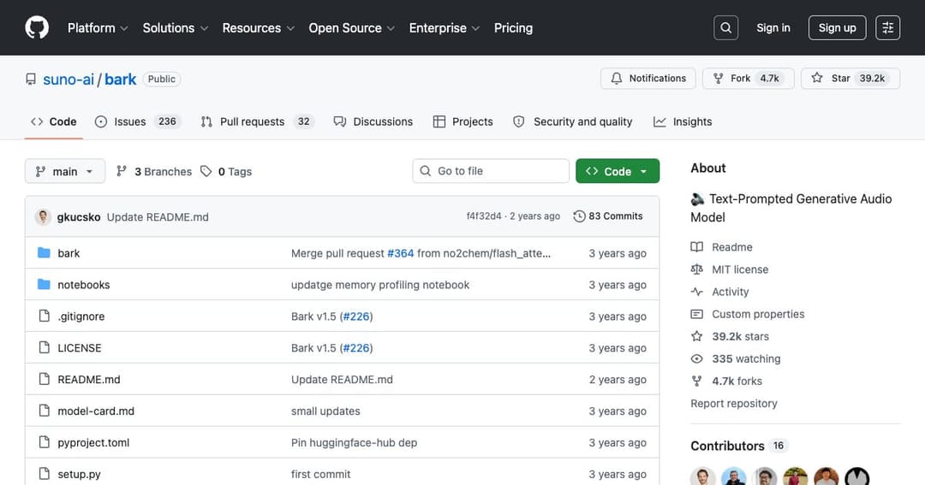Open the setup.py file
Viewport: 925px width, 485px height.
[79, 474]
